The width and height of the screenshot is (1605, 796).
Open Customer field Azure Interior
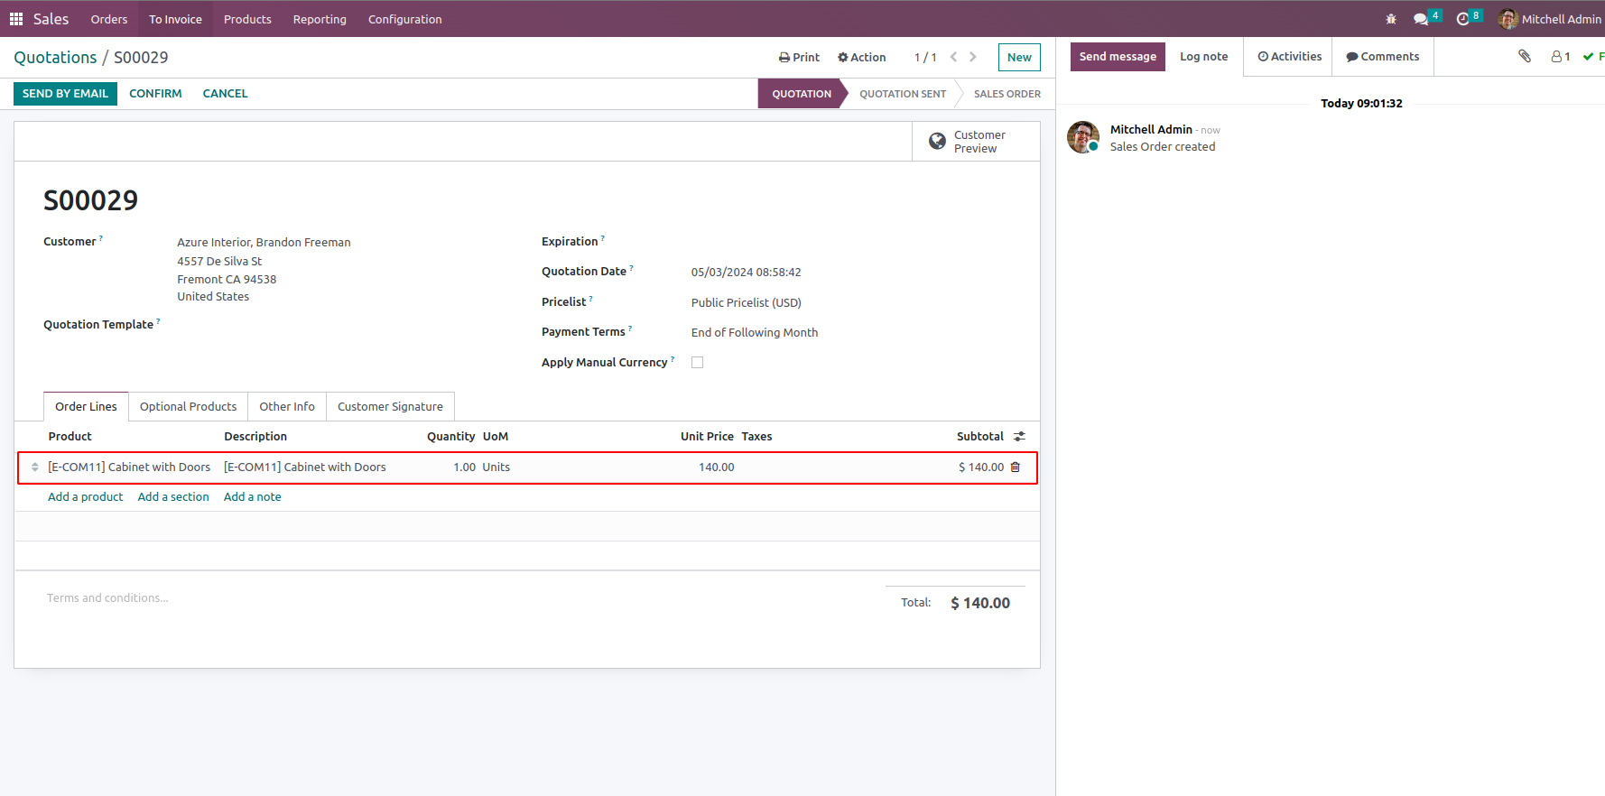click(264, 242)
